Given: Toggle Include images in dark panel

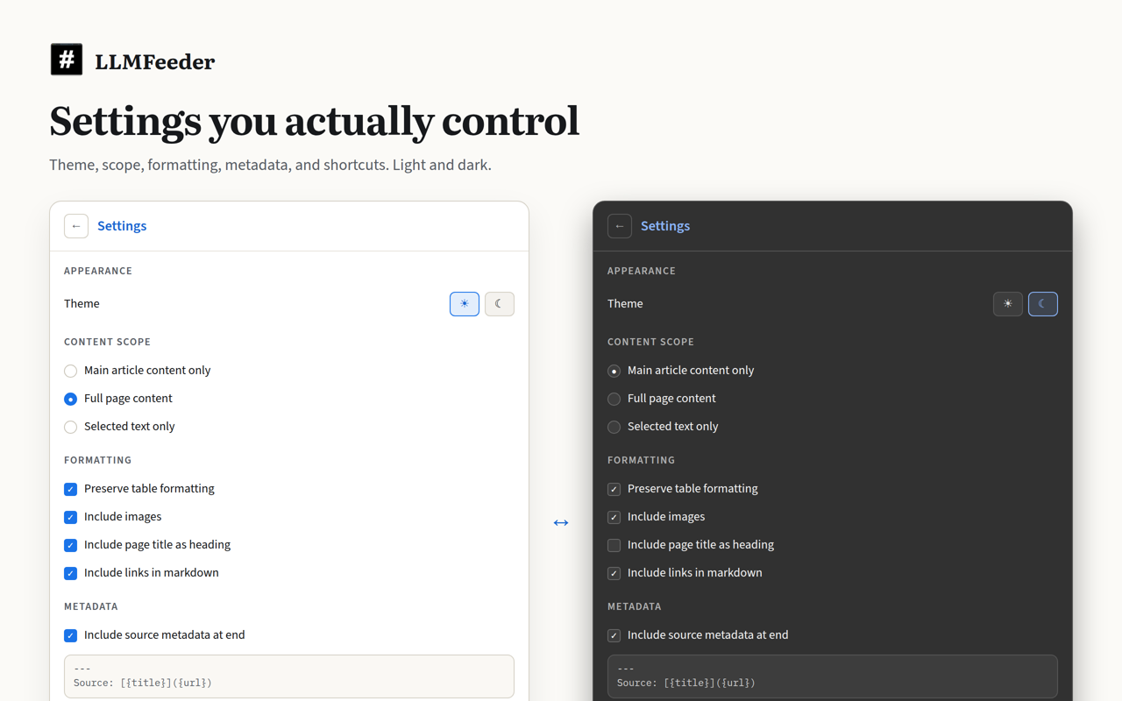Looking at the screenshot, I should coord(614,517).
